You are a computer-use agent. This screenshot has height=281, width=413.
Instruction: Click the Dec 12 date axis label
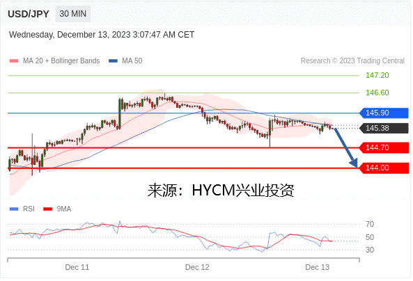[x=197, y=267]
